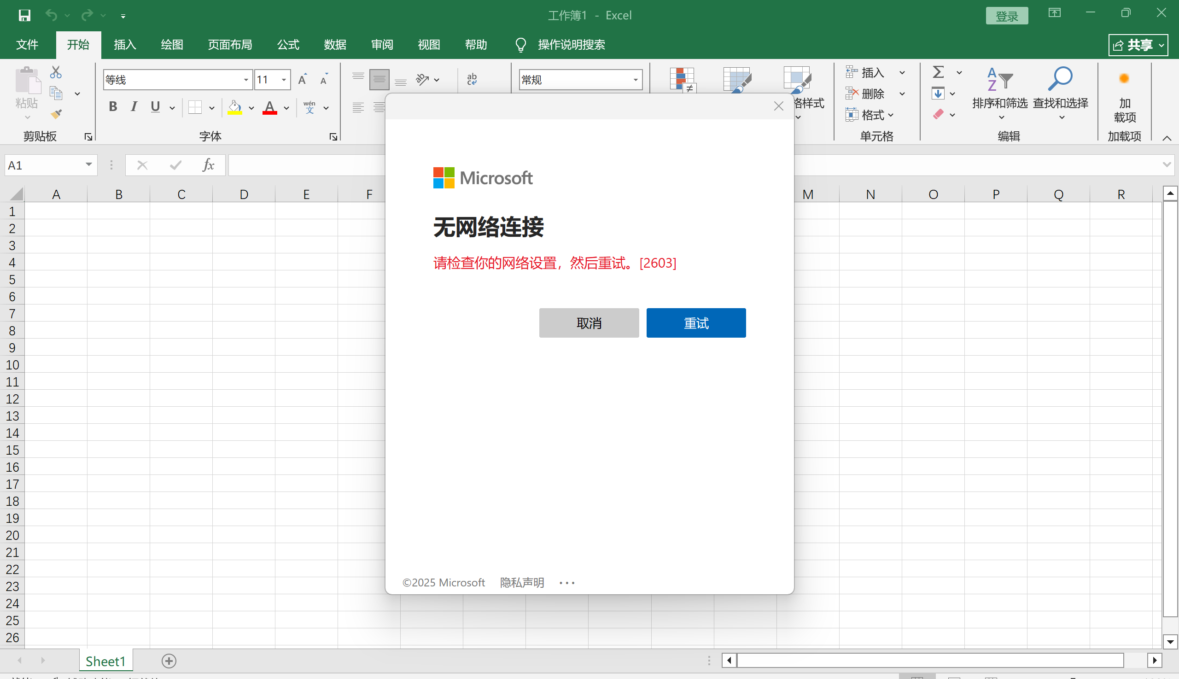Expand the Name Box dropdown arrow
This screenshot has width=1179, height=679.
(88, 164)
